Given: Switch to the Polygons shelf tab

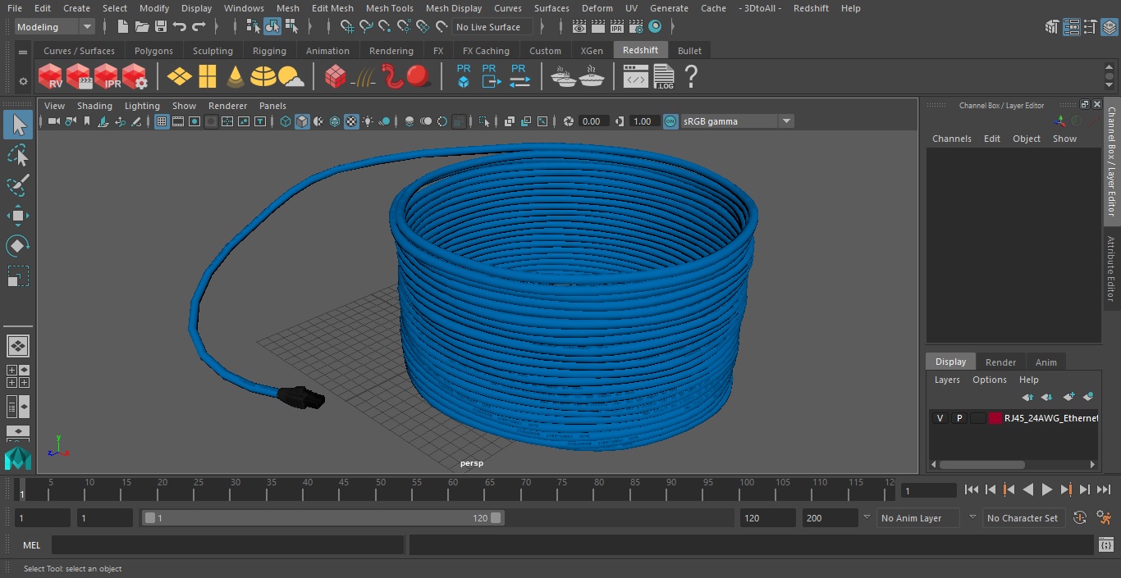Looking at the screenshot, I should coord(153,51).
